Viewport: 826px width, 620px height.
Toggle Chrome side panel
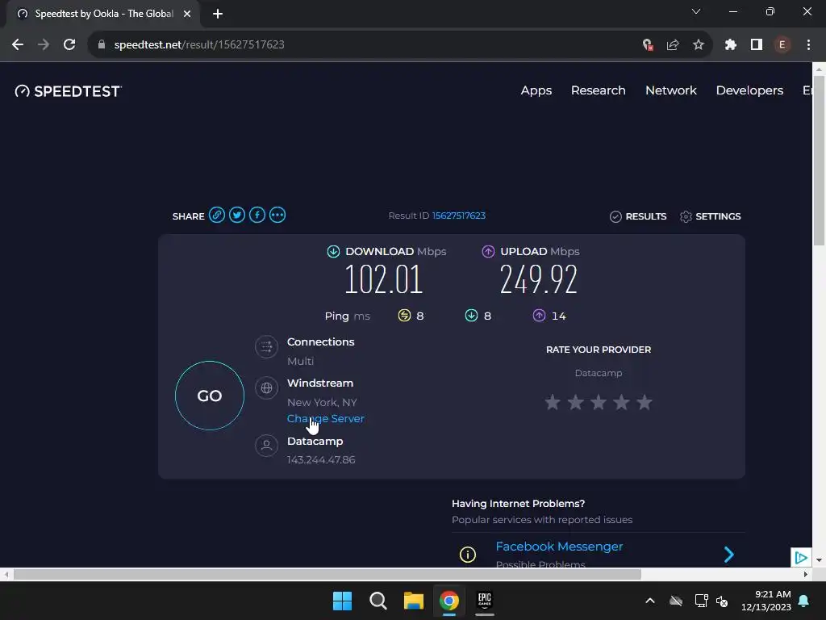pyautogui.click(x=757, y=45)
